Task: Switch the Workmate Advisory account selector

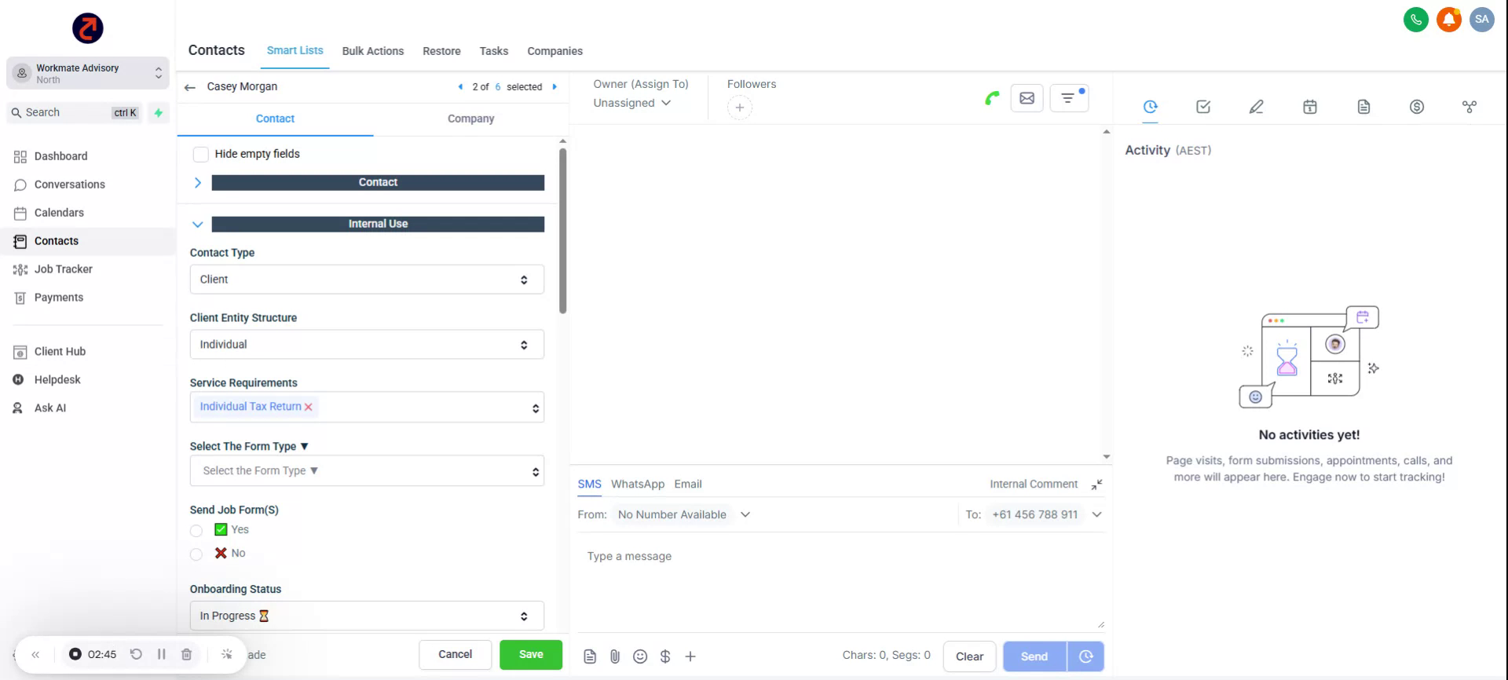Action: pyautogui.click(x=88, y=73)
